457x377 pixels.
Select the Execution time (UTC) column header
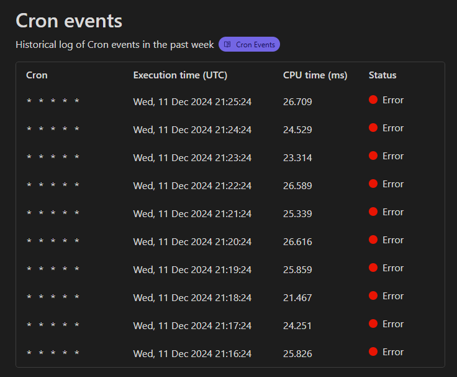(180, 75)
